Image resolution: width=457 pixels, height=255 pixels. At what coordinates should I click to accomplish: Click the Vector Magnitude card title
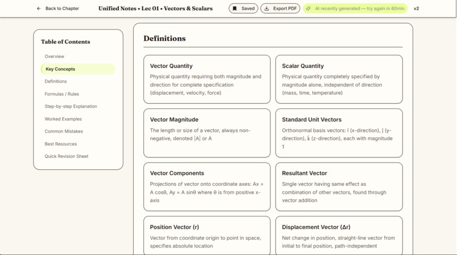pos(174,120)
